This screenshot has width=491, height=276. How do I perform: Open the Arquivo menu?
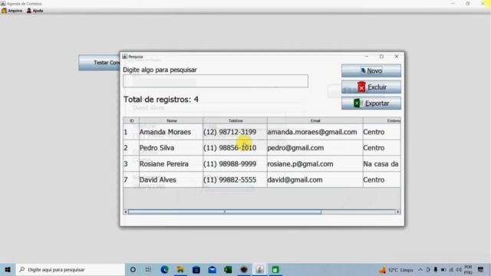[x=12, y=11]
